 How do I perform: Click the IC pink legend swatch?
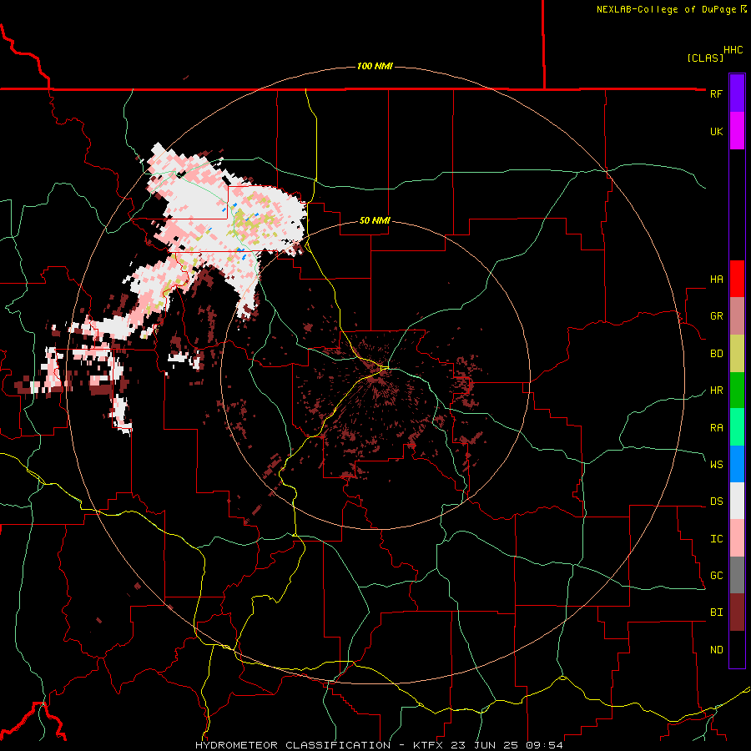click(737, 538)
